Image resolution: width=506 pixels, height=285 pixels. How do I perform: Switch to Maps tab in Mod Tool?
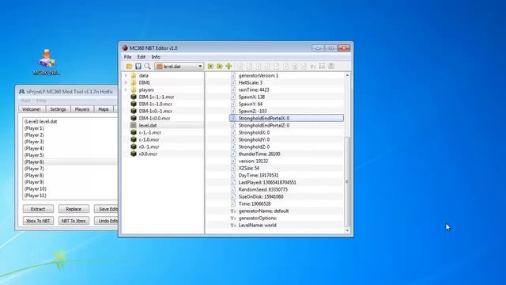coord(104,109)
